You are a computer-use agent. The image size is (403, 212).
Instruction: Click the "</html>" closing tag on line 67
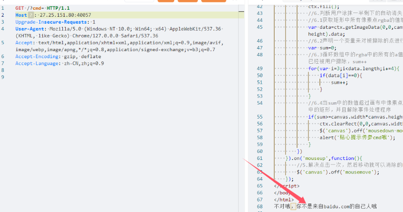click(284, 200)
